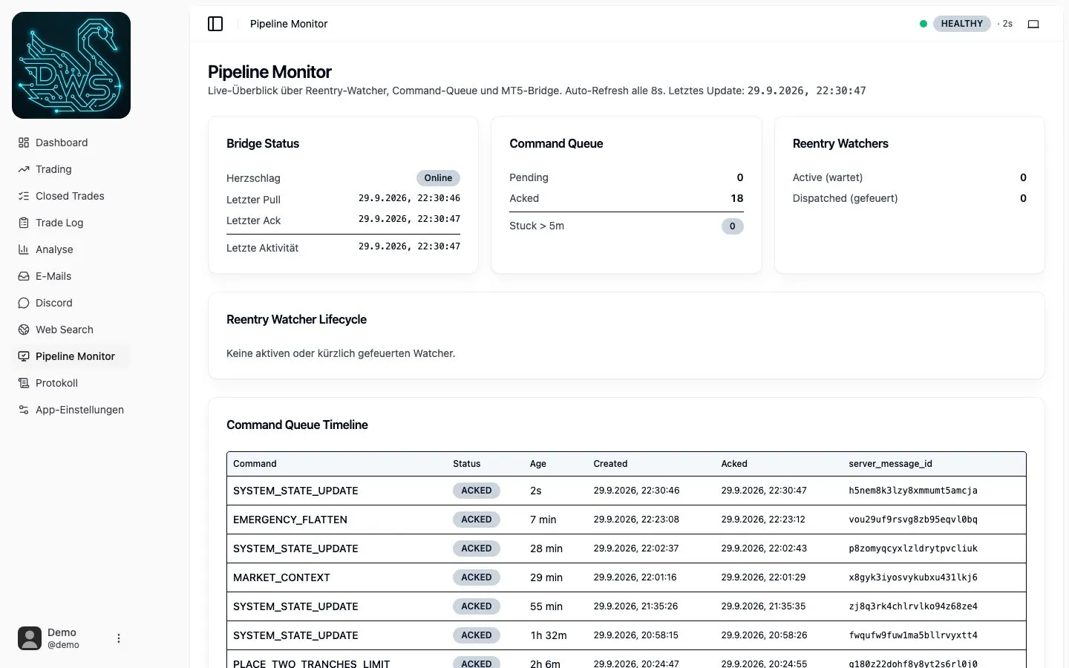The image size is (1069, 668).
Task: Click the Acked column header
Action: [734, 464]
